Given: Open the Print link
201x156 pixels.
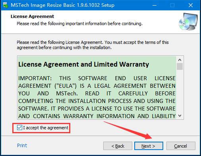Looking at the screenshot, I should tap(22, 146).
